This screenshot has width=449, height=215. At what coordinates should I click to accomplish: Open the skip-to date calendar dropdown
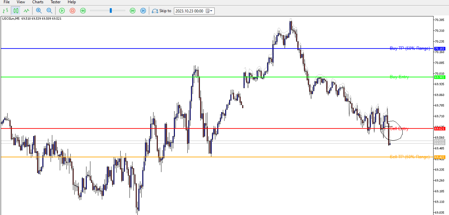click(x=209, y=11)
